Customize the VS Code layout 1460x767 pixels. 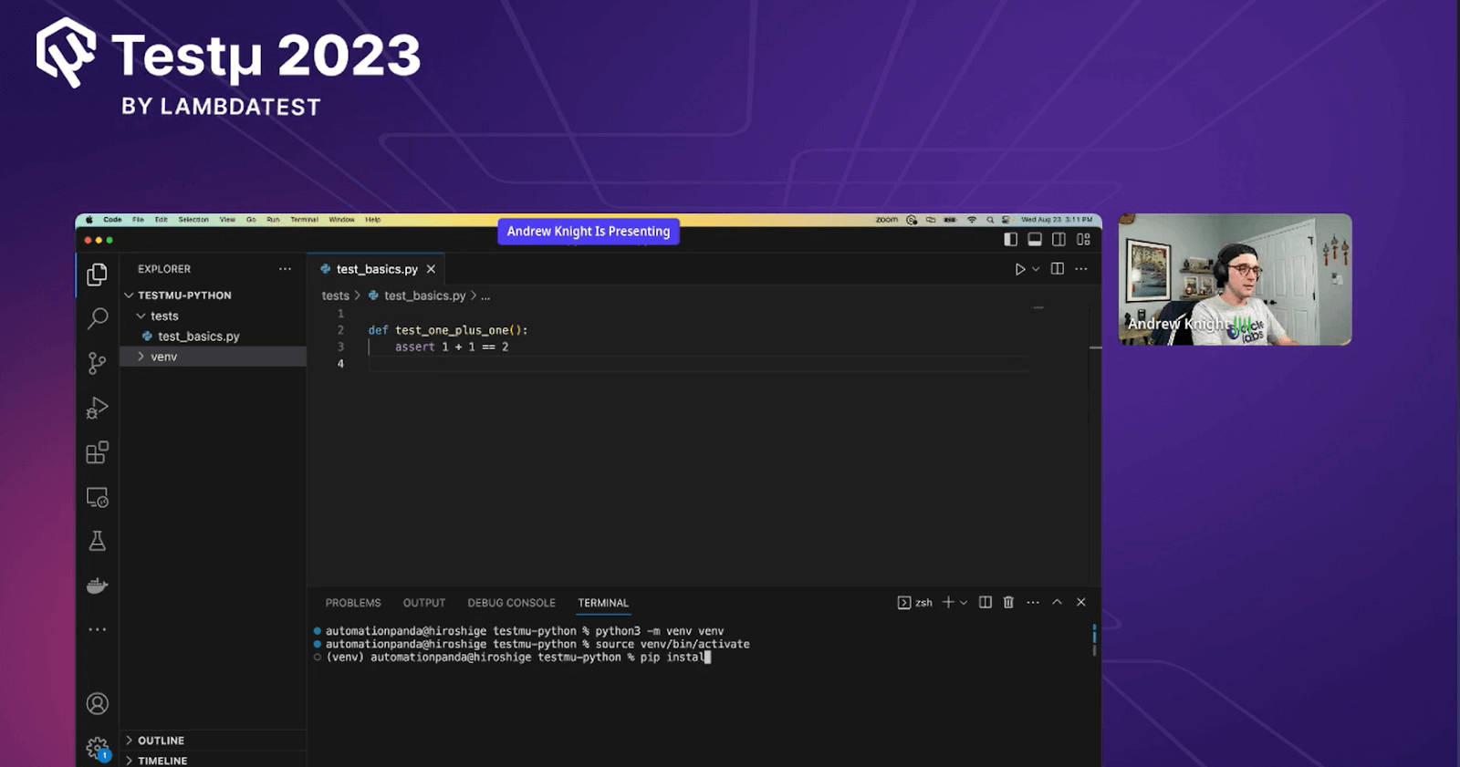(1083, 239)
